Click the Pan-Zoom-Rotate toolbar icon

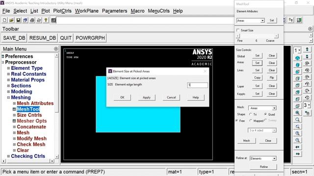point(25,20)
